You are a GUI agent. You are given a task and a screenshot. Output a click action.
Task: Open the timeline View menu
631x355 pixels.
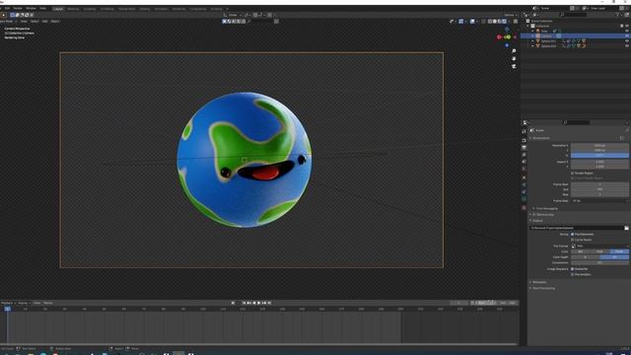click(x=36, y=303)
